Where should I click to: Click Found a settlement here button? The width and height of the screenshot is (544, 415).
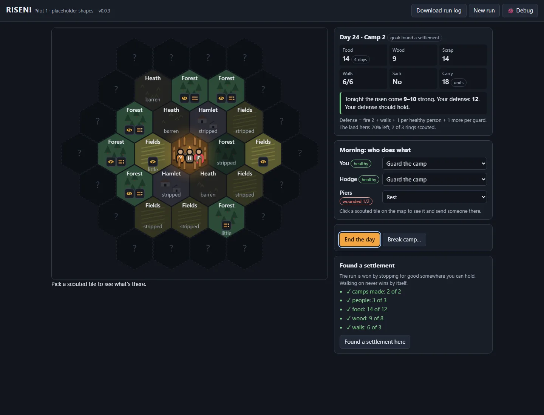coord(375,342)
